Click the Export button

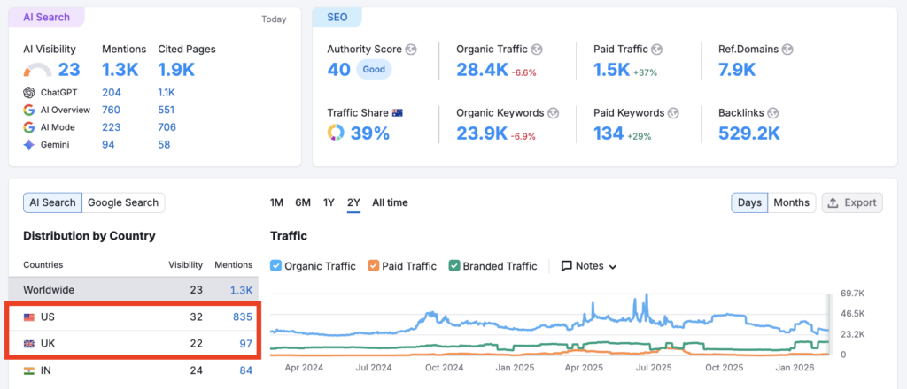(851, 202)
